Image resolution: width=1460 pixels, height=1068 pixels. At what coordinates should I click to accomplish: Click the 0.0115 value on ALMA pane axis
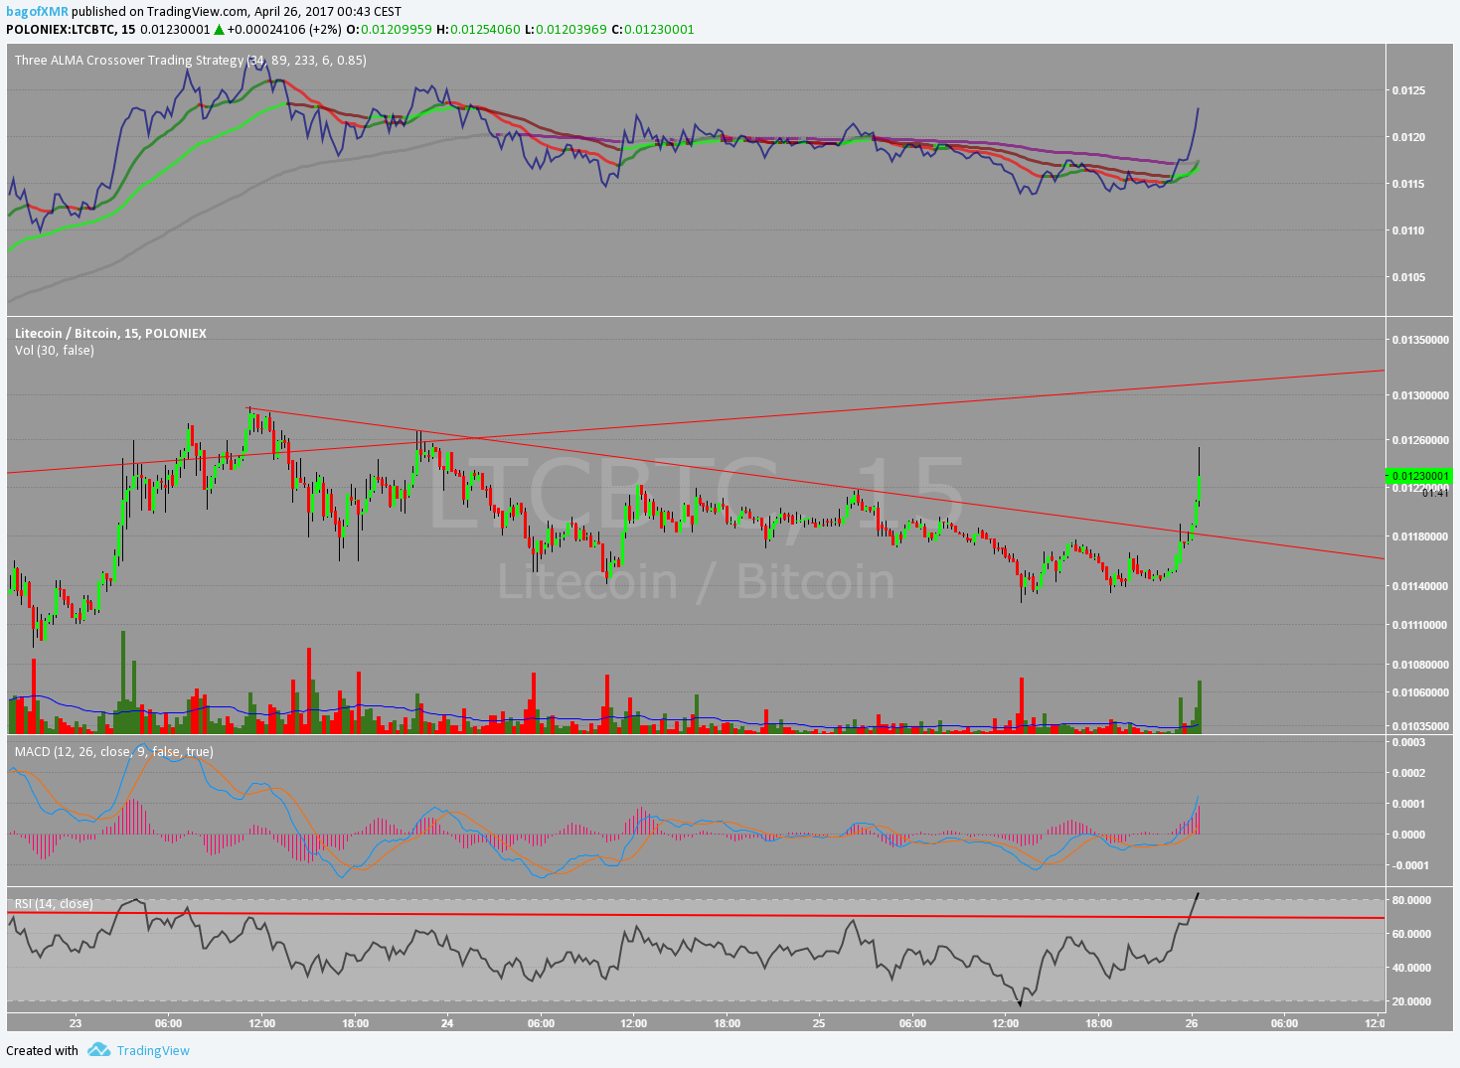[x=1408, y=184]
